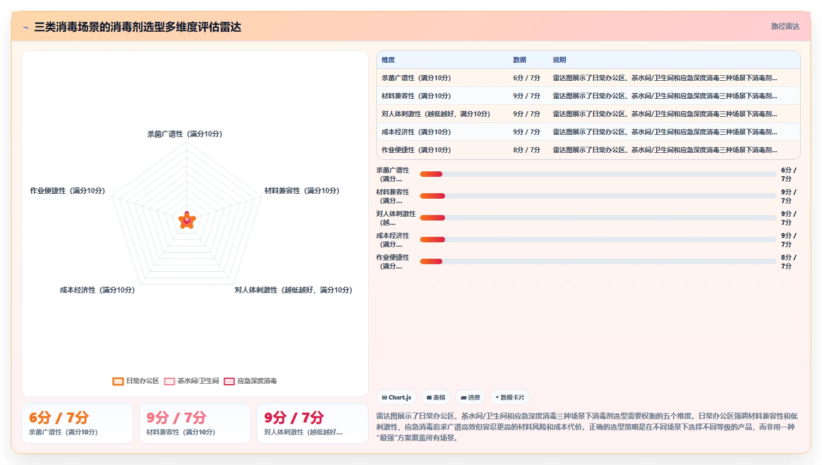Click the 数据 column header
The height and width of the screenshot is (465, 822).
(520, 60)
